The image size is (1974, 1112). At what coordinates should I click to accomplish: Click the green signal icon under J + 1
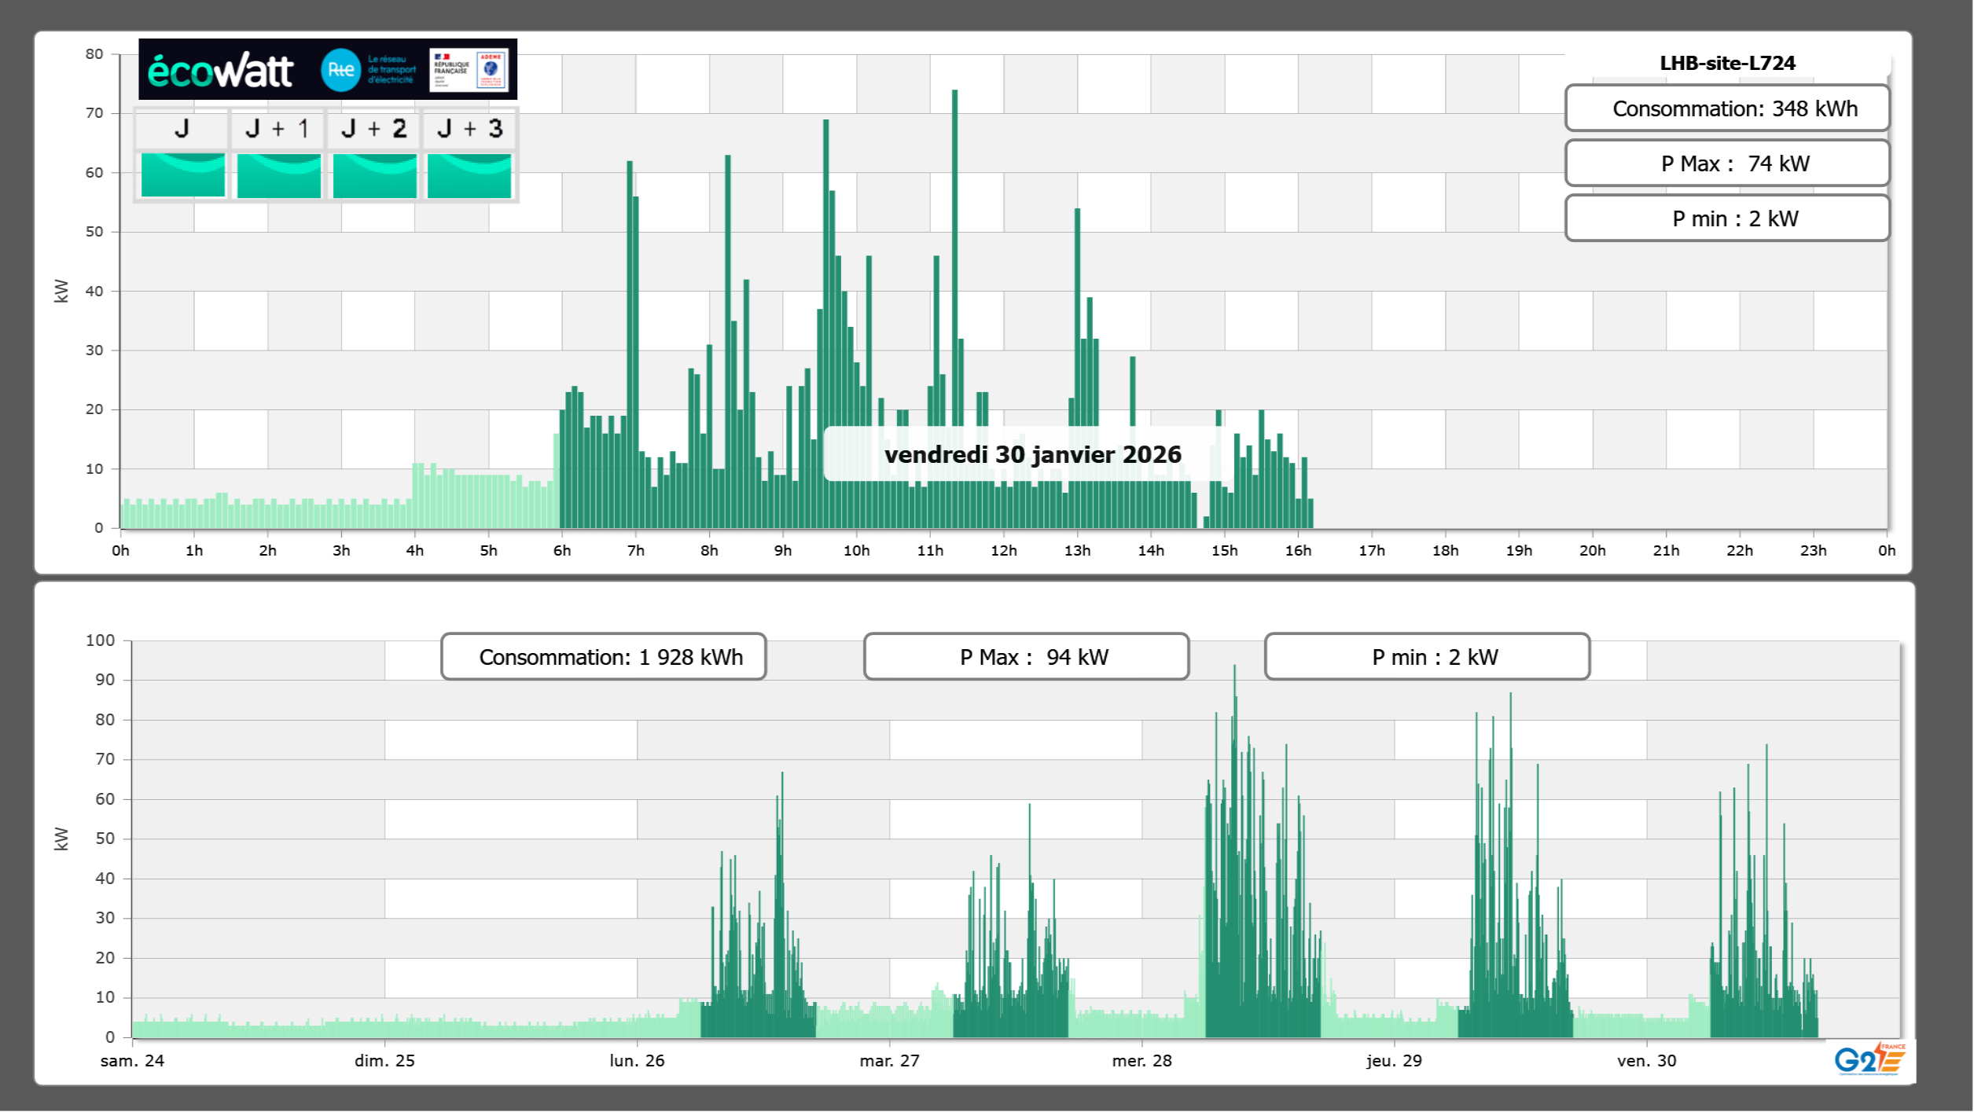click(278, 175)
